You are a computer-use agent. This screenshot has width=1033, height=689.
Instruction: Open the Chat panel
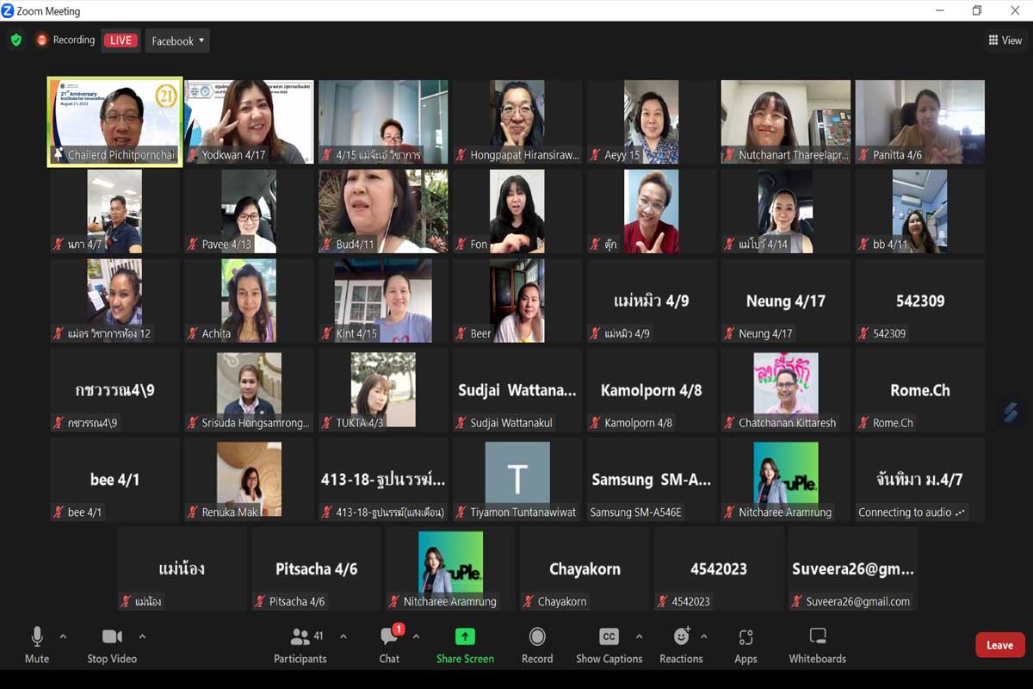(389, 638)
